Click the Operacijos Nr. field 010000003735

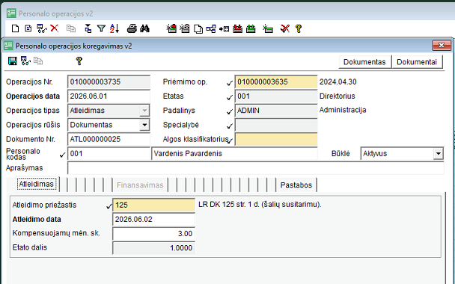[109, 81]
